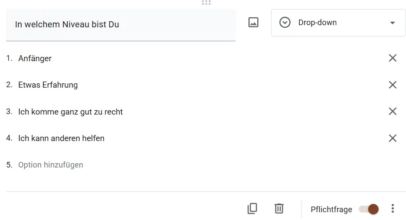Screen dimensions: 406x220
Task: Delete question using the trash icon
Action: point(279,209)
